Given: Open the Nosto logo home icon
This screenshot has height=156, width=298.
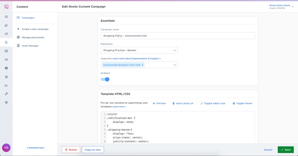Looking at the screenshot, I should click(6, 7).
